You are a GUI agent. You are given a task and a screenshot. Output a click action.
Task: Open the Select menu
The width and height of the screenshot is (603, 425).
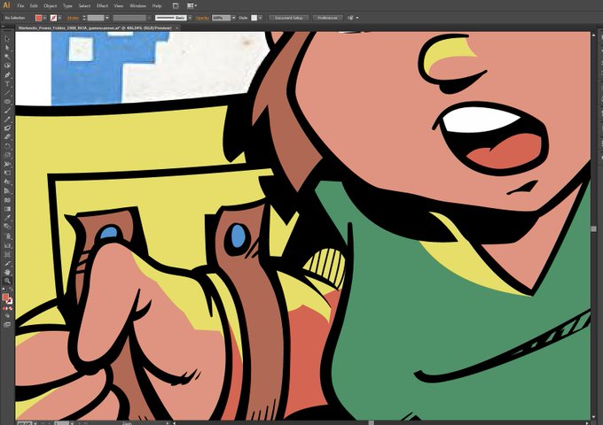click(x=84, y=6)
